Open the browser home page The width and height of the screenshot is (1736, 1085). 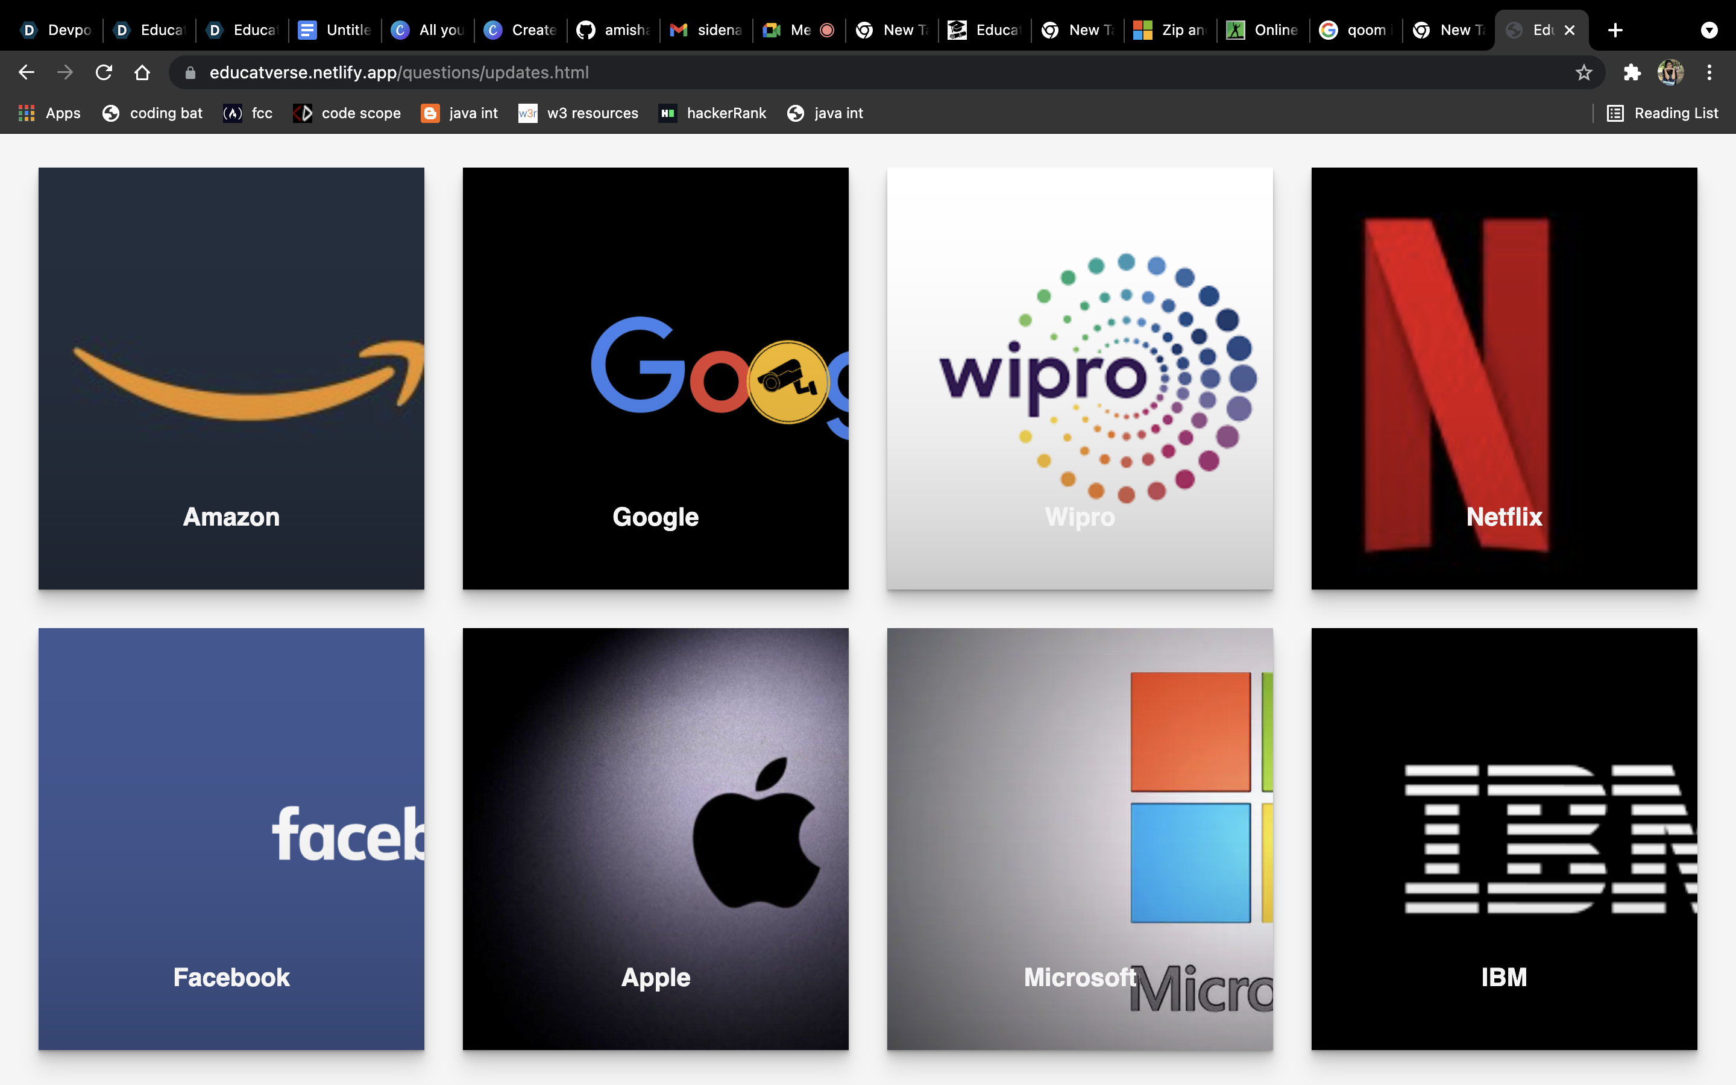tap(142, 72)
